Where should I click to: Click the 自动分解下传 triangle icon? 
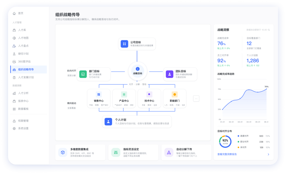169,152
